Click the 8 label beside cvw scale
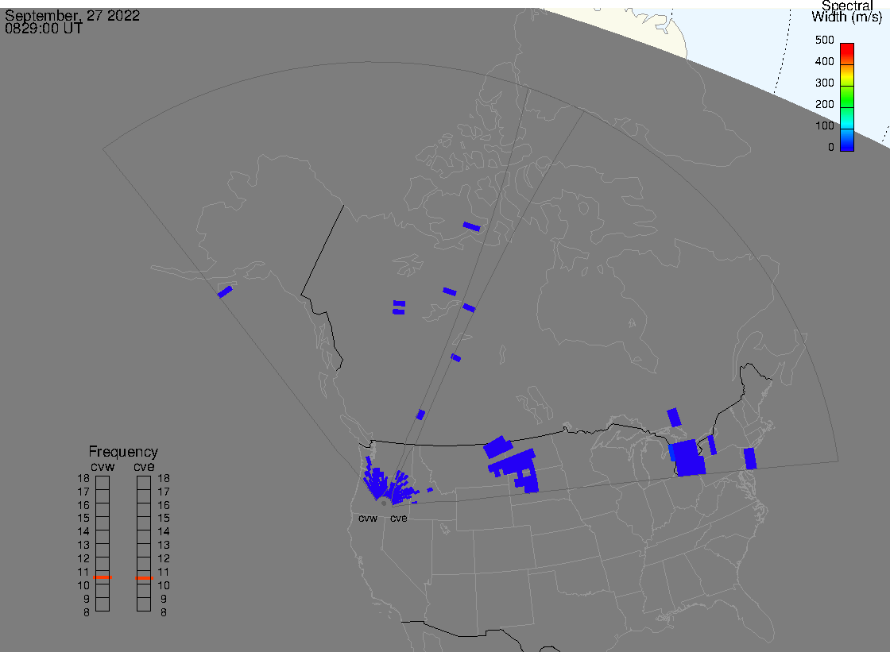 coord(87,613)
